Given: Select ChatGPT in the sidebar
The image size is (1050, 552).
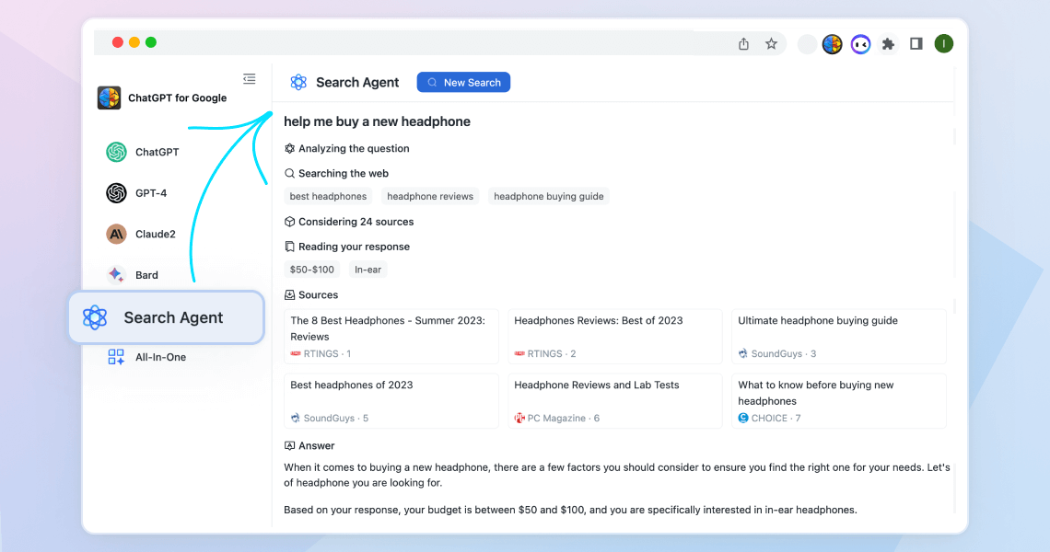Looking at the screenshot, I should (x=147, y=152).
